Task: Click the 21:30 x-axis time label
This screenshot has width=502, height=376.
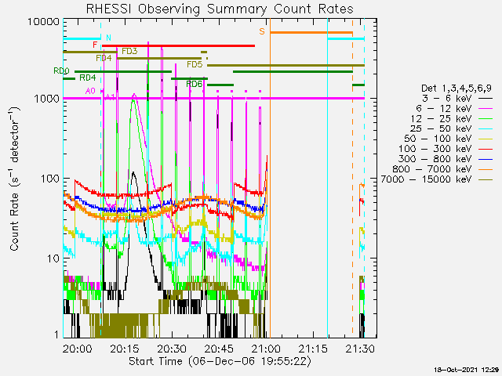Action: click(x=361, y=349)
